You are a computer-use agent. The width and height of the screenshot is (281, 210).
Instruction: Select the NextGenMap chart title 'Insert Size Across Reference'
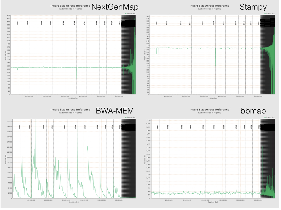[70, 6]
